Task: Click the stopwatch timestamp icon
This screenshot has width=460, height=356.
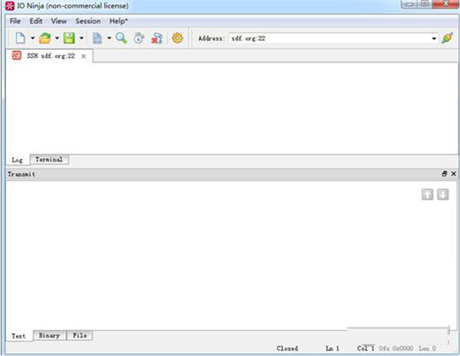Action: (139, 38)
